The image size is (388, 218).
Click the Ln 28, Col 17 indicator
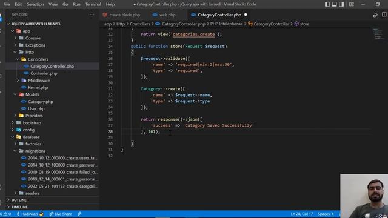pos(302,214)
